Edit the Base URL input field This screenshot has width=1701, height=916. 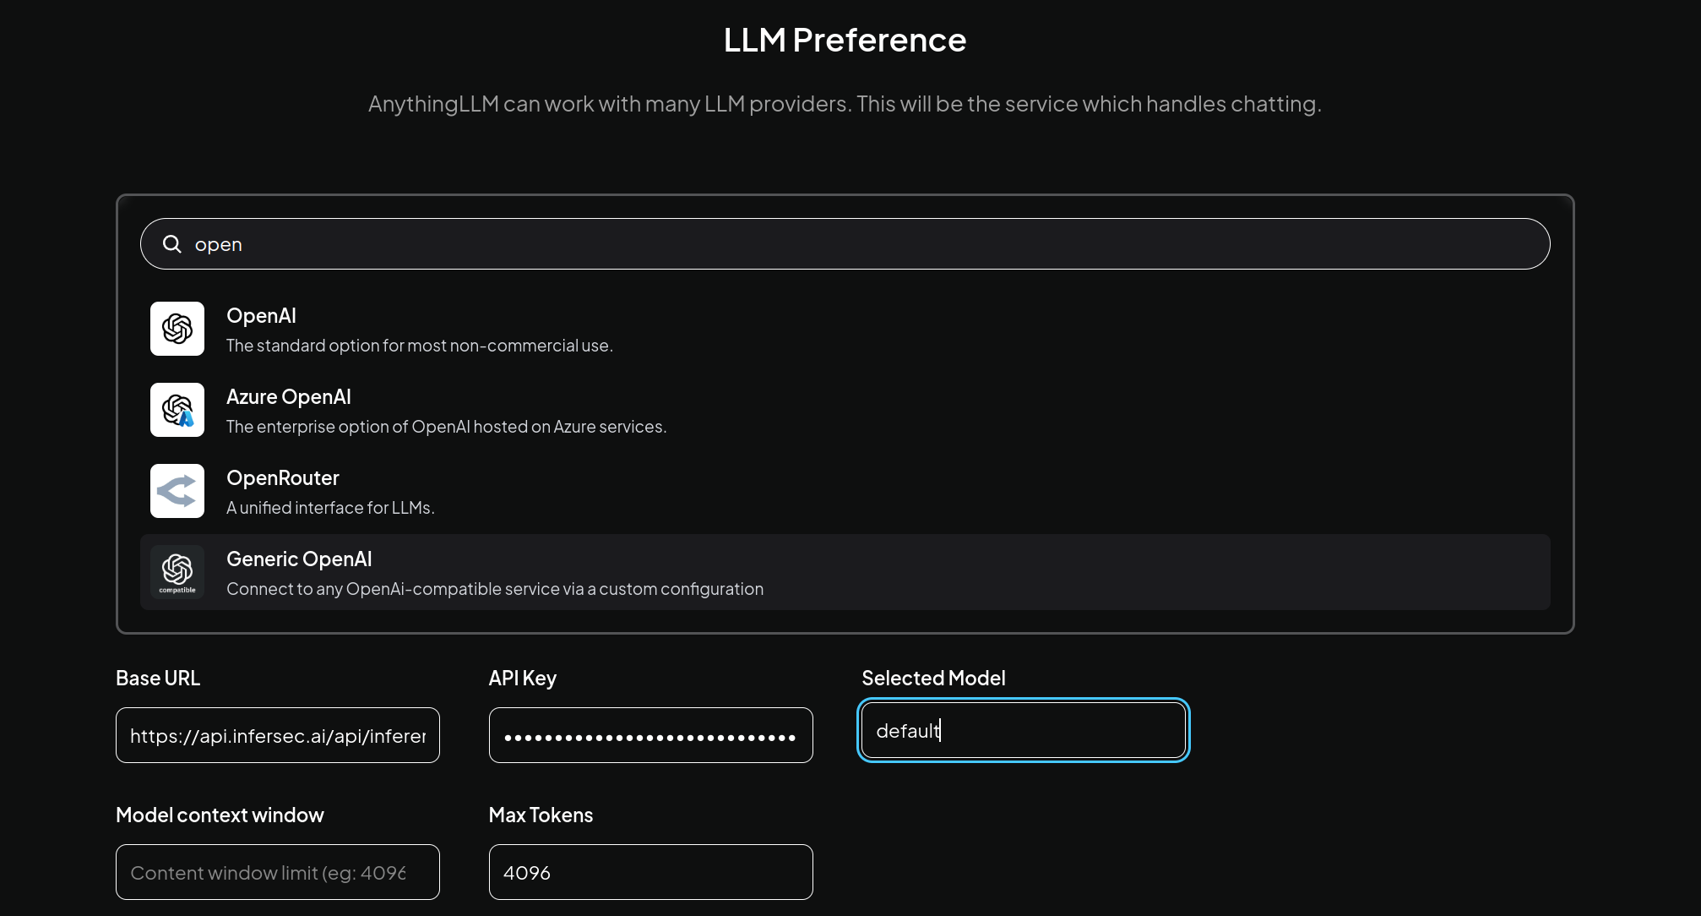(278, 735)
